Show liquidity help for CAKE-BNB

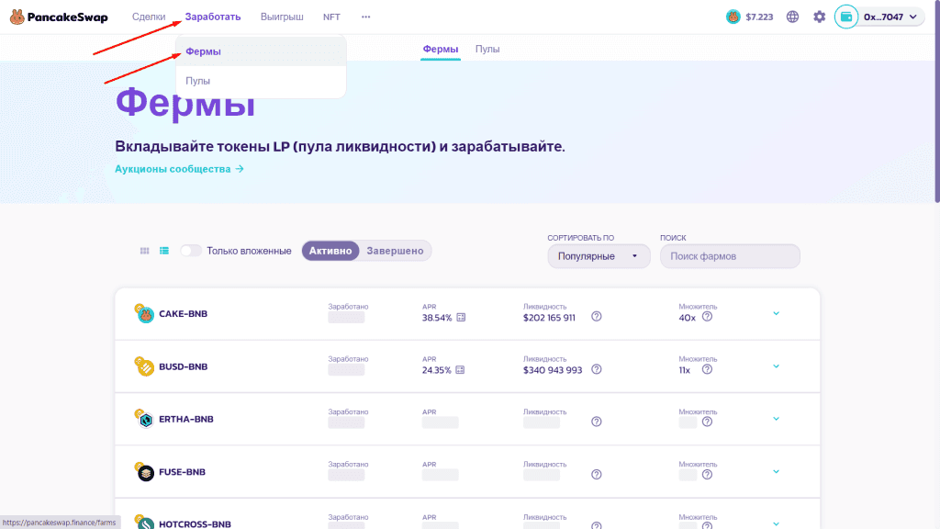click(596, 317)
